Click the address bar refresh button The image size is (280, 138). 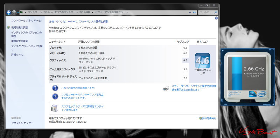tap(194, 13)
